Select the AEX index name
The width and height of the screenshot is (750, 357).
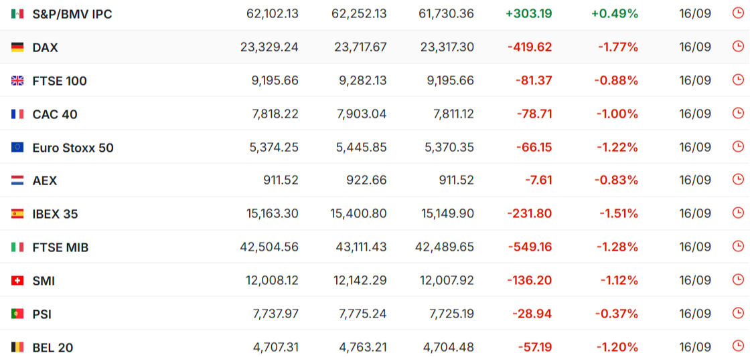click(44, 181)
